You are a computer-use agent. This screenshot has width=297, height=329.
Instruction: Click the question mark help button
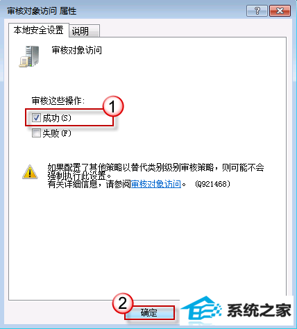click(257, 11)
